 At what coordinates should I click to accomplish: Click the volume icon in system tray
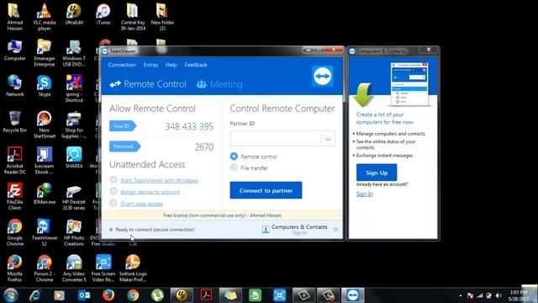tap(498, 295)
